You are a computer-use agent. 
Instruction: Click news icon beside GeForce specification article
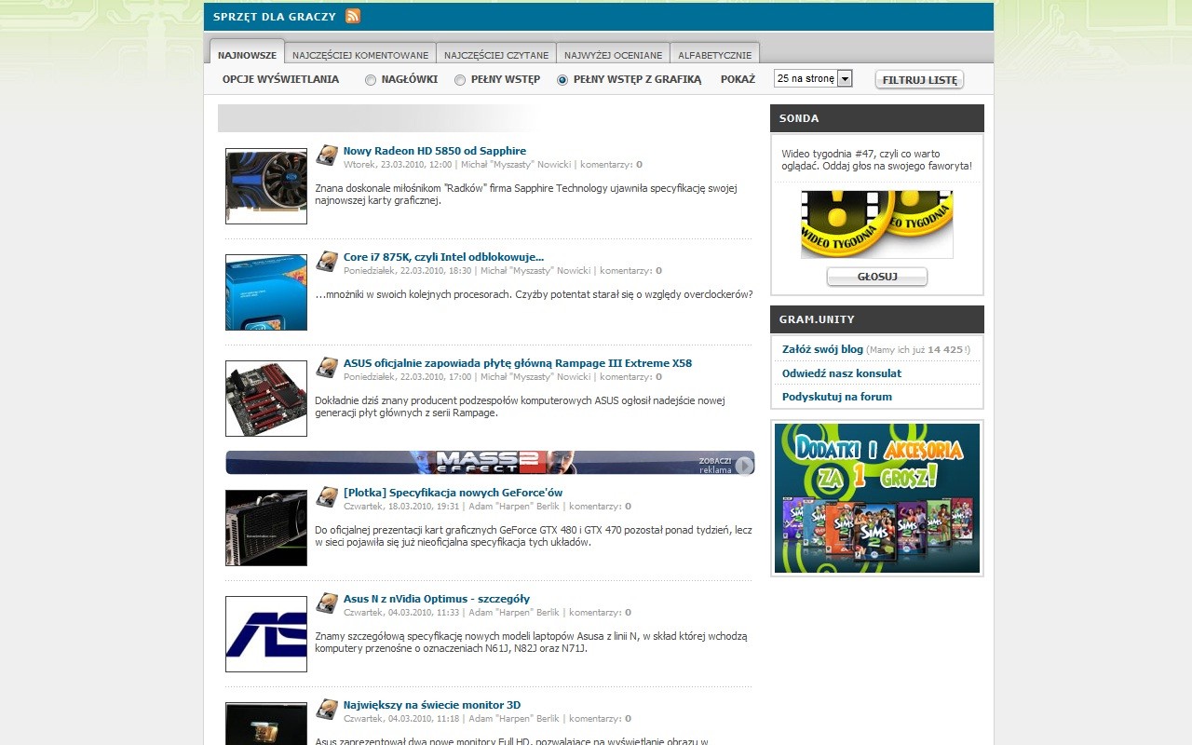326,496
